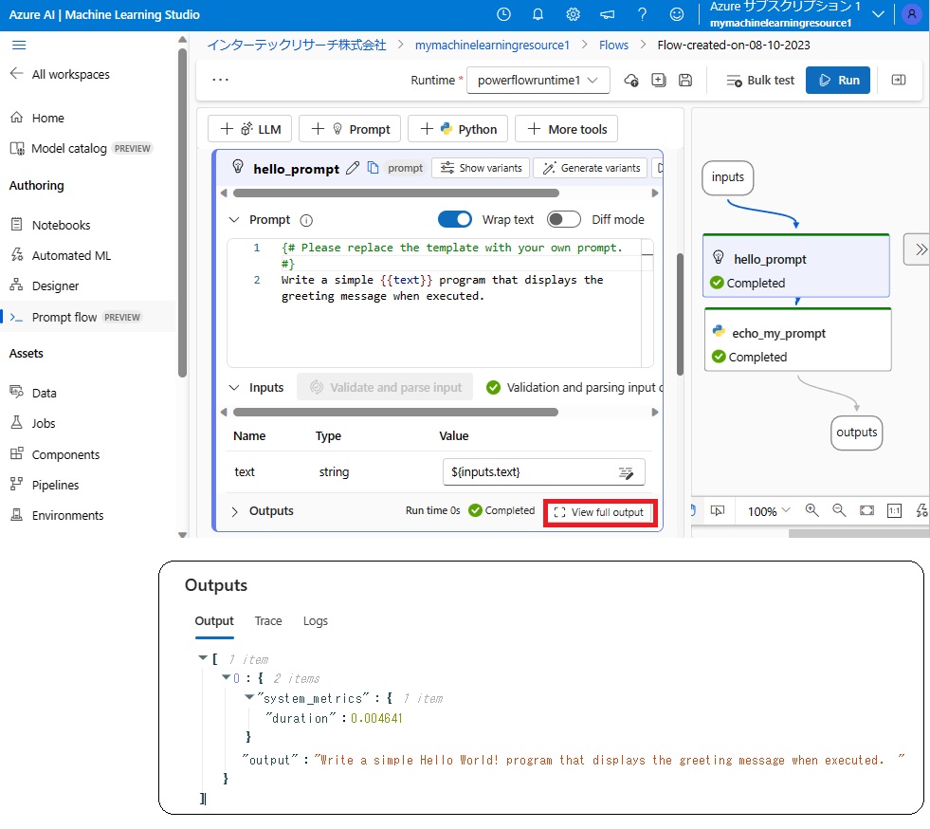Switch to the Logs tab

coord(315,621)
